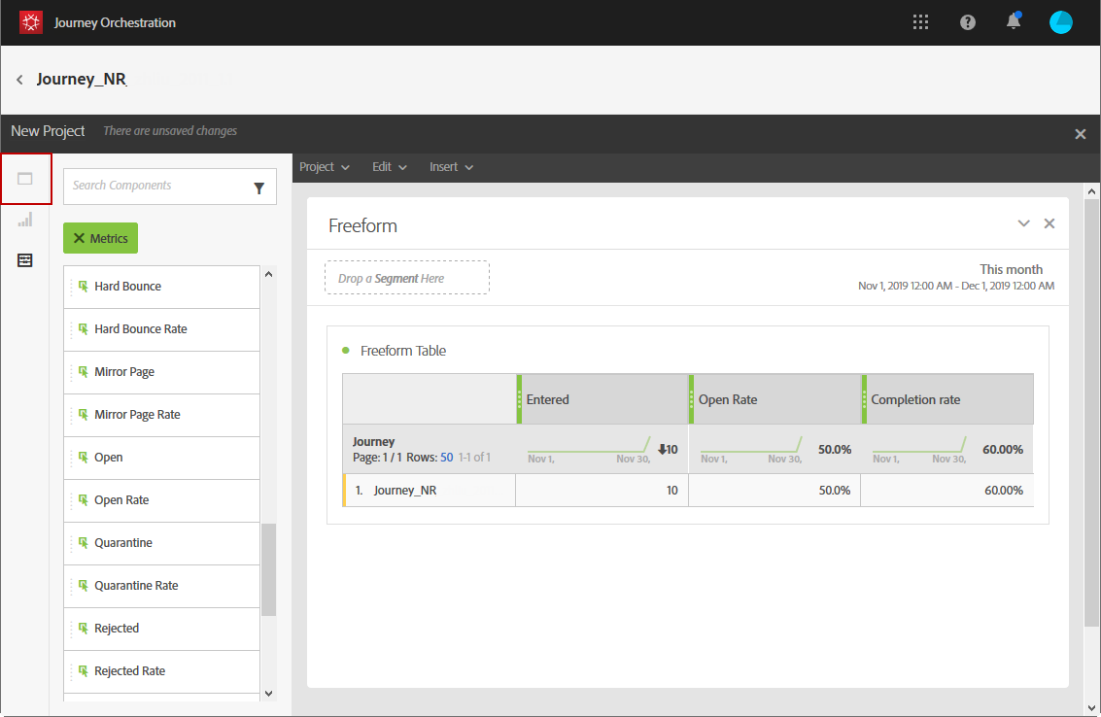This screenshot has height=717, width=1101.
Task: Select the Open metric
Action: 161,458
